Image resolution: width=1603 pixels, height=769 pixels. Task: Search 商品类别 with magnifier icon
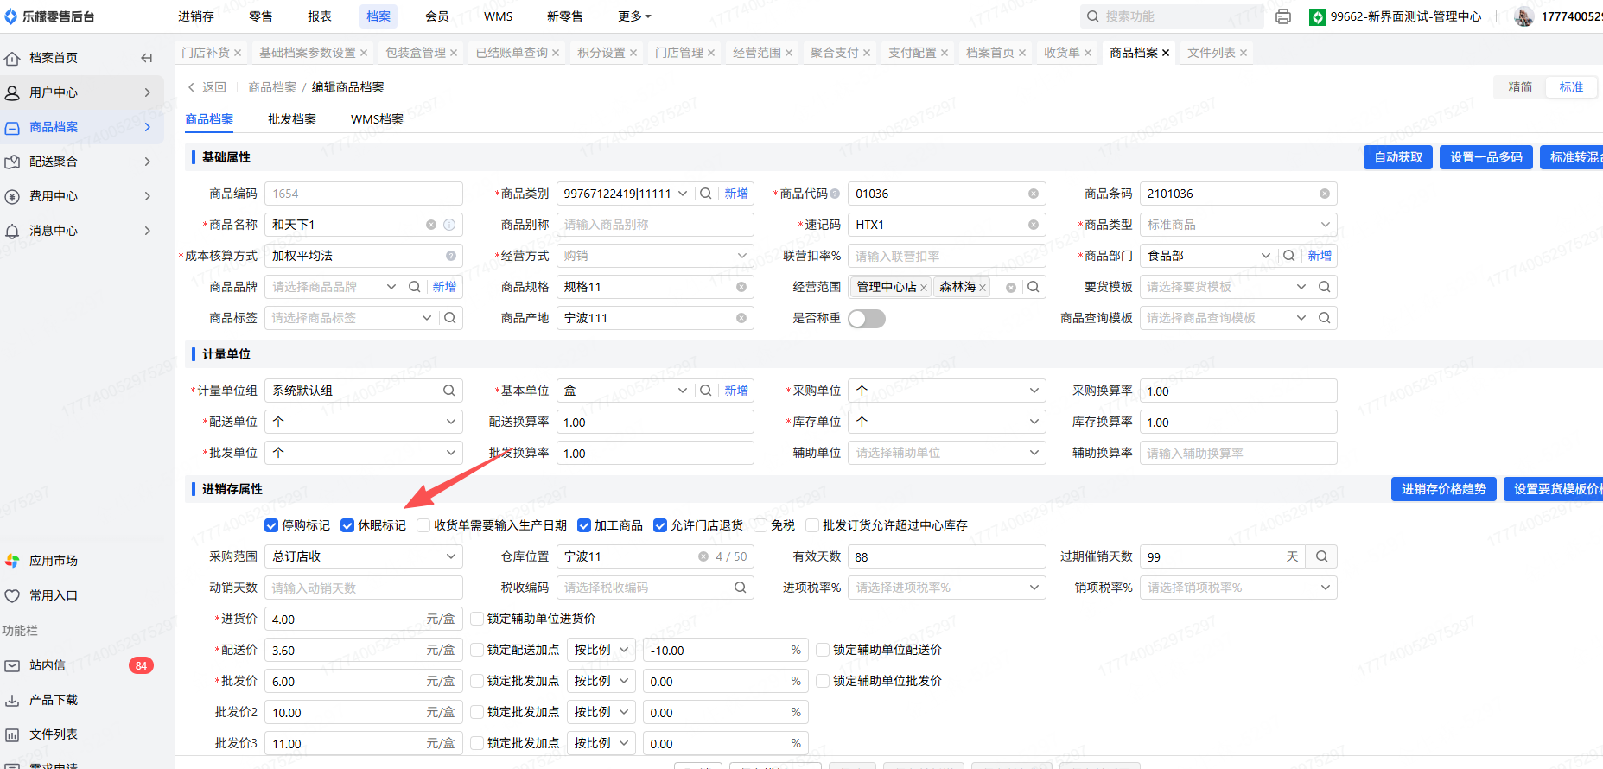click(706, 194)
